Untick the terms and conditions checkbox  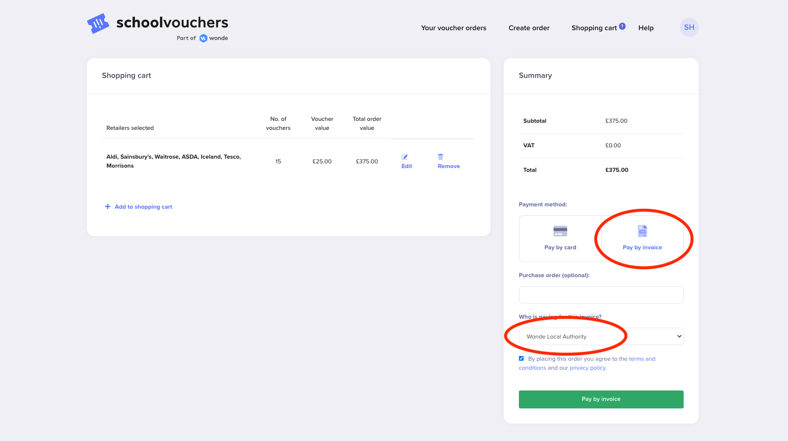[521, 358]
